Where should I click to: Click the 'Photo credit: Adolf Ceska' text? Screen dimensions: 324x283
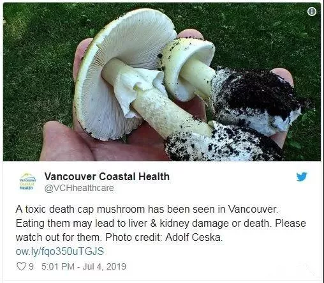pyautogui.click(x=164, y=237)
